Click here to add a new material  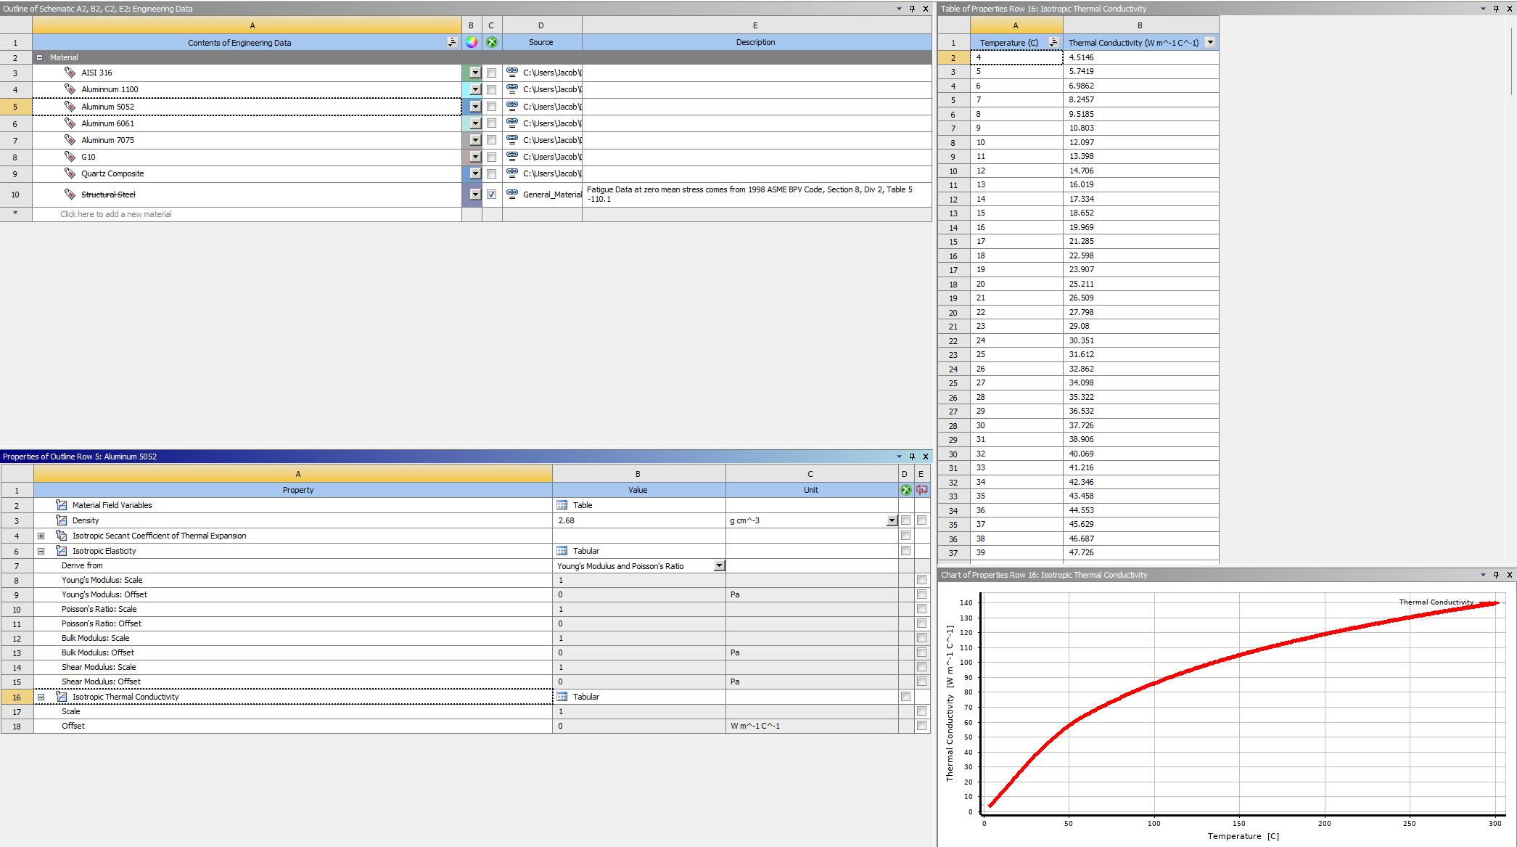click(x=116, y=214)
